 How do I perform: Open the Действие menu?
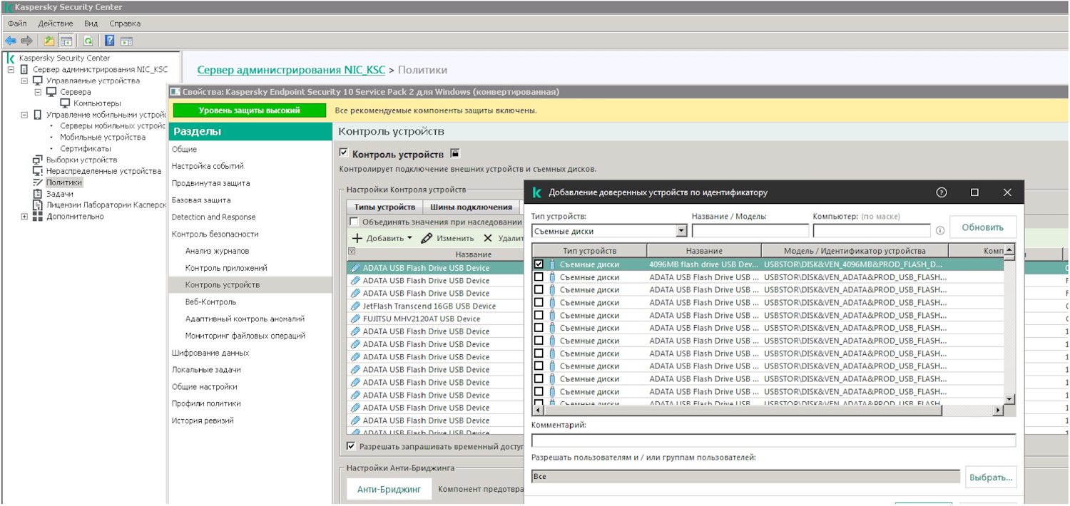point(55,24)
